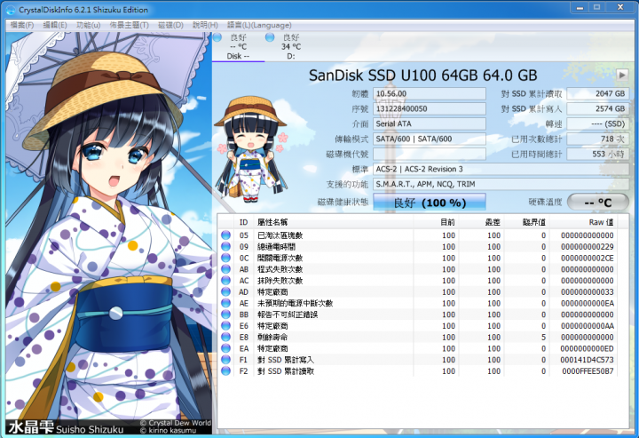The image size is (639, 438).
Task: Select the Disk -- drive tab
Action: pyautogui.click(x=238, y=47)
